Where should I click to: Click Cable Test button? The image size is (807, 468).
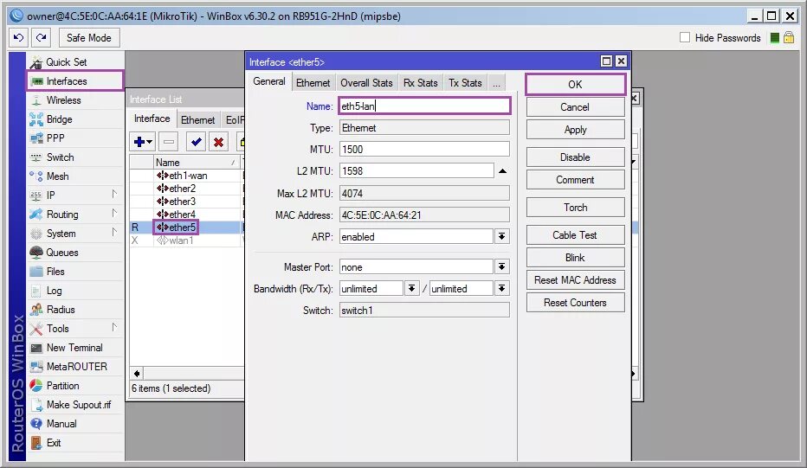tap(576, 235)
